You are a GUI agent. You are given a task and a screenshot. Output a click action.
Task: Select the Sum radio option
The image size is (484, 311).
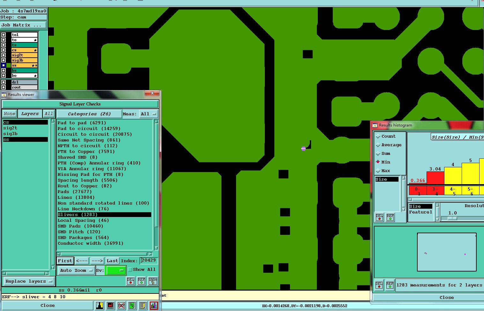[378, 154]
